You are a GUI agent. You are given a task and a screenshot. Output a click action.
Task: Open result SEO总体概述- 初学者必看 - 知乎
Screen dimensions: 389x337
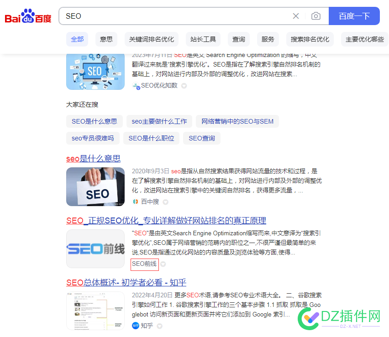pyautogui.click(x=126, y=282)
